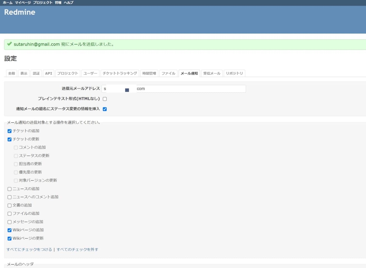
Task: Click the すべてのチェックを外す link
Action: pos(77,250)
